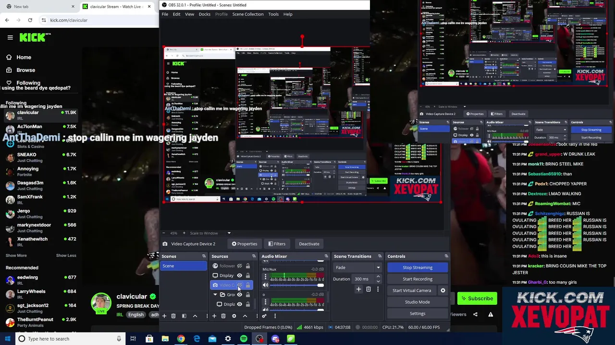Open OBS Docks menu
The image size is (615, 345).
(x=205, y=14)
